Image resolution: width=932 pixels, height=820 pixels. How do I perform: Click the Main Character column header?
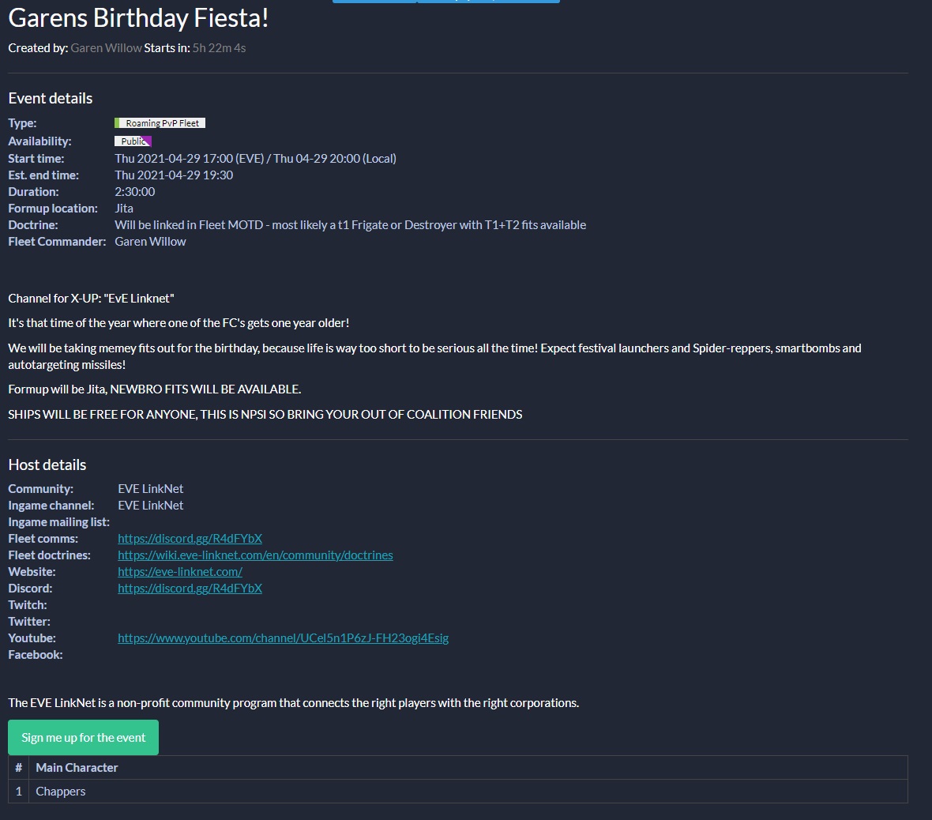(77, 767)
